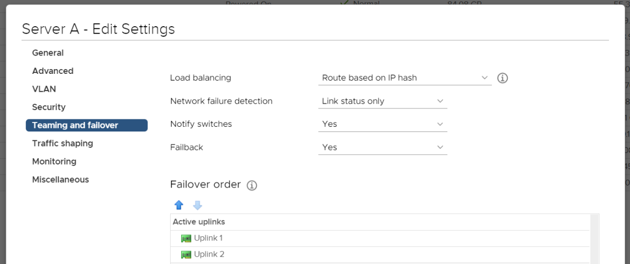630x264 pixels.
Task: Open Notify switches dropdown
Action: tap(383, 124)
